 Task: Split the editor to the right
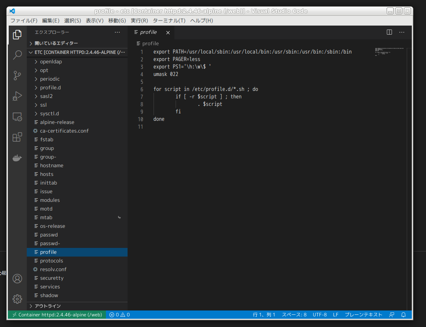tap(389, 32)
